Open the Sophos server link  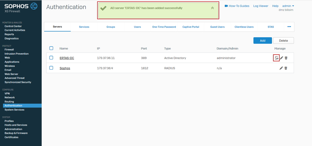[65, 68]
